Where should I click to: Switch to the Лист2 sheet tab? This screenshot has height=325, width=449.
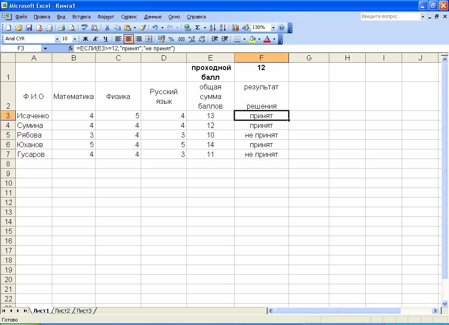coord(62,311)
